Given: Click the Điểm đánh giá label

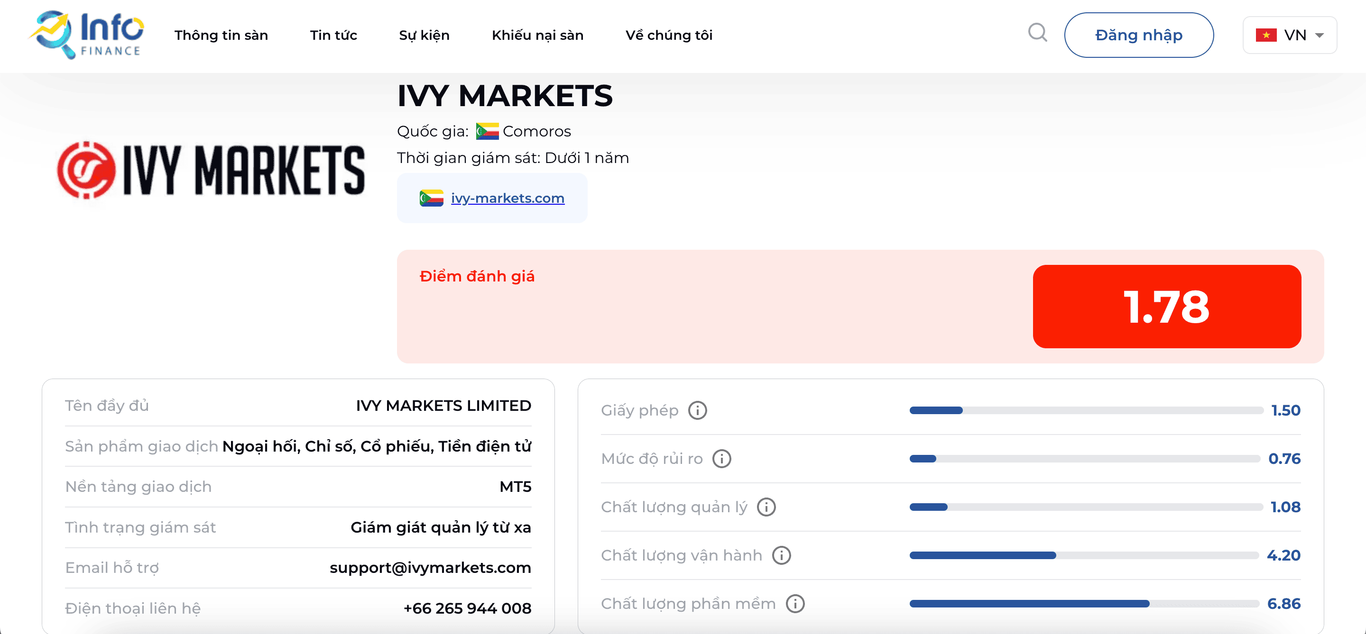Looking at the screenshot, I should [x=477, y=276].
